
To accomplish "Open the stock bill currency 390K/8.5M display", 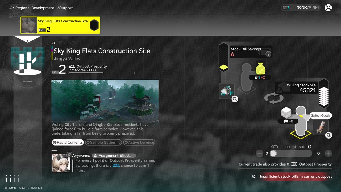I will 301,8.
